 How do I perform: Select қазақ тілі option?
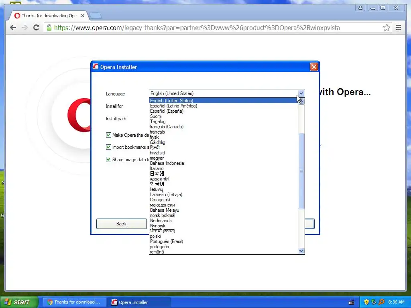click(x=224, y=179)
